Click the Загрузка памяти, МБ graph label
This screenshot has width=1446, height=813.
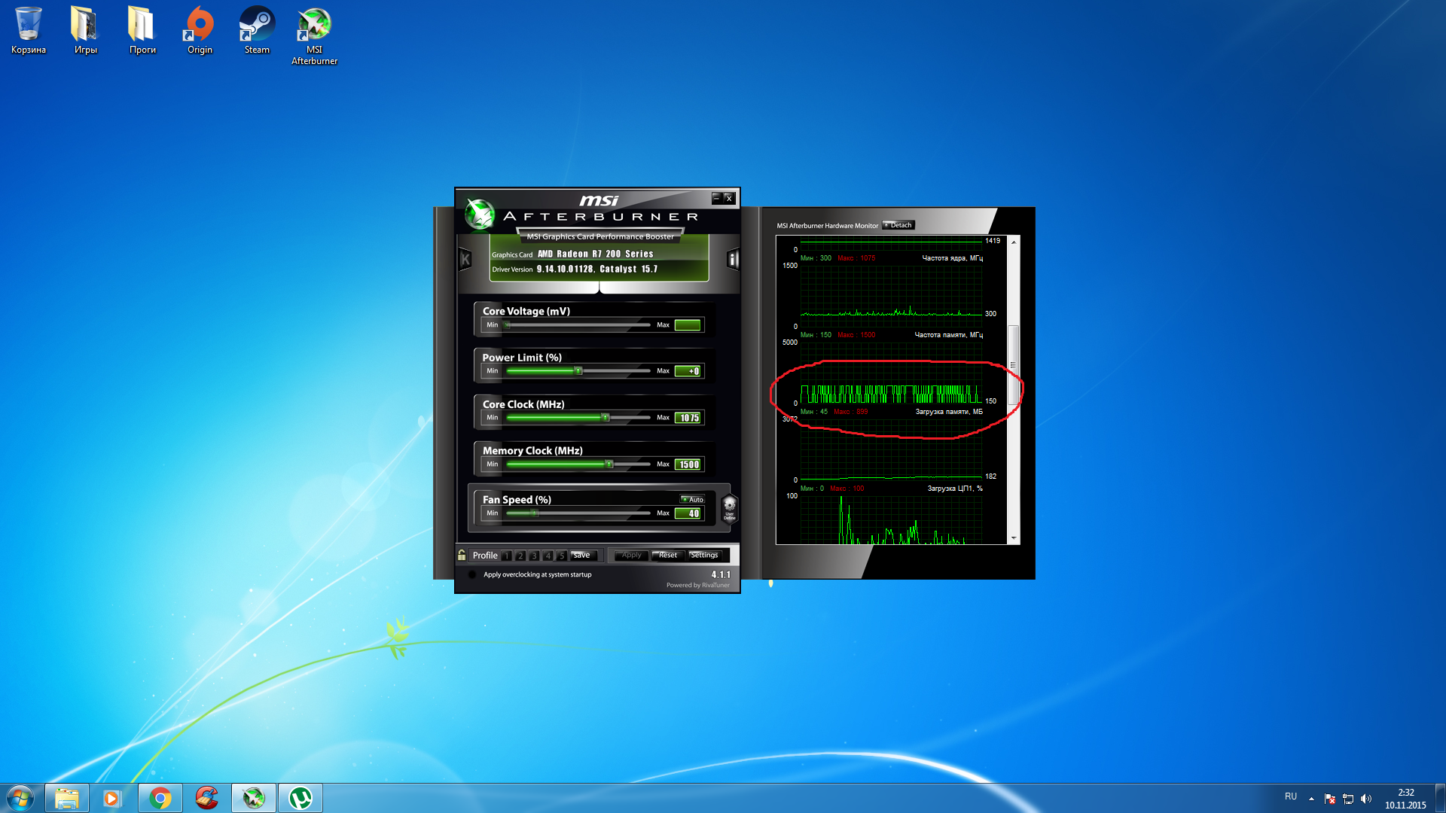pos(949,412)
